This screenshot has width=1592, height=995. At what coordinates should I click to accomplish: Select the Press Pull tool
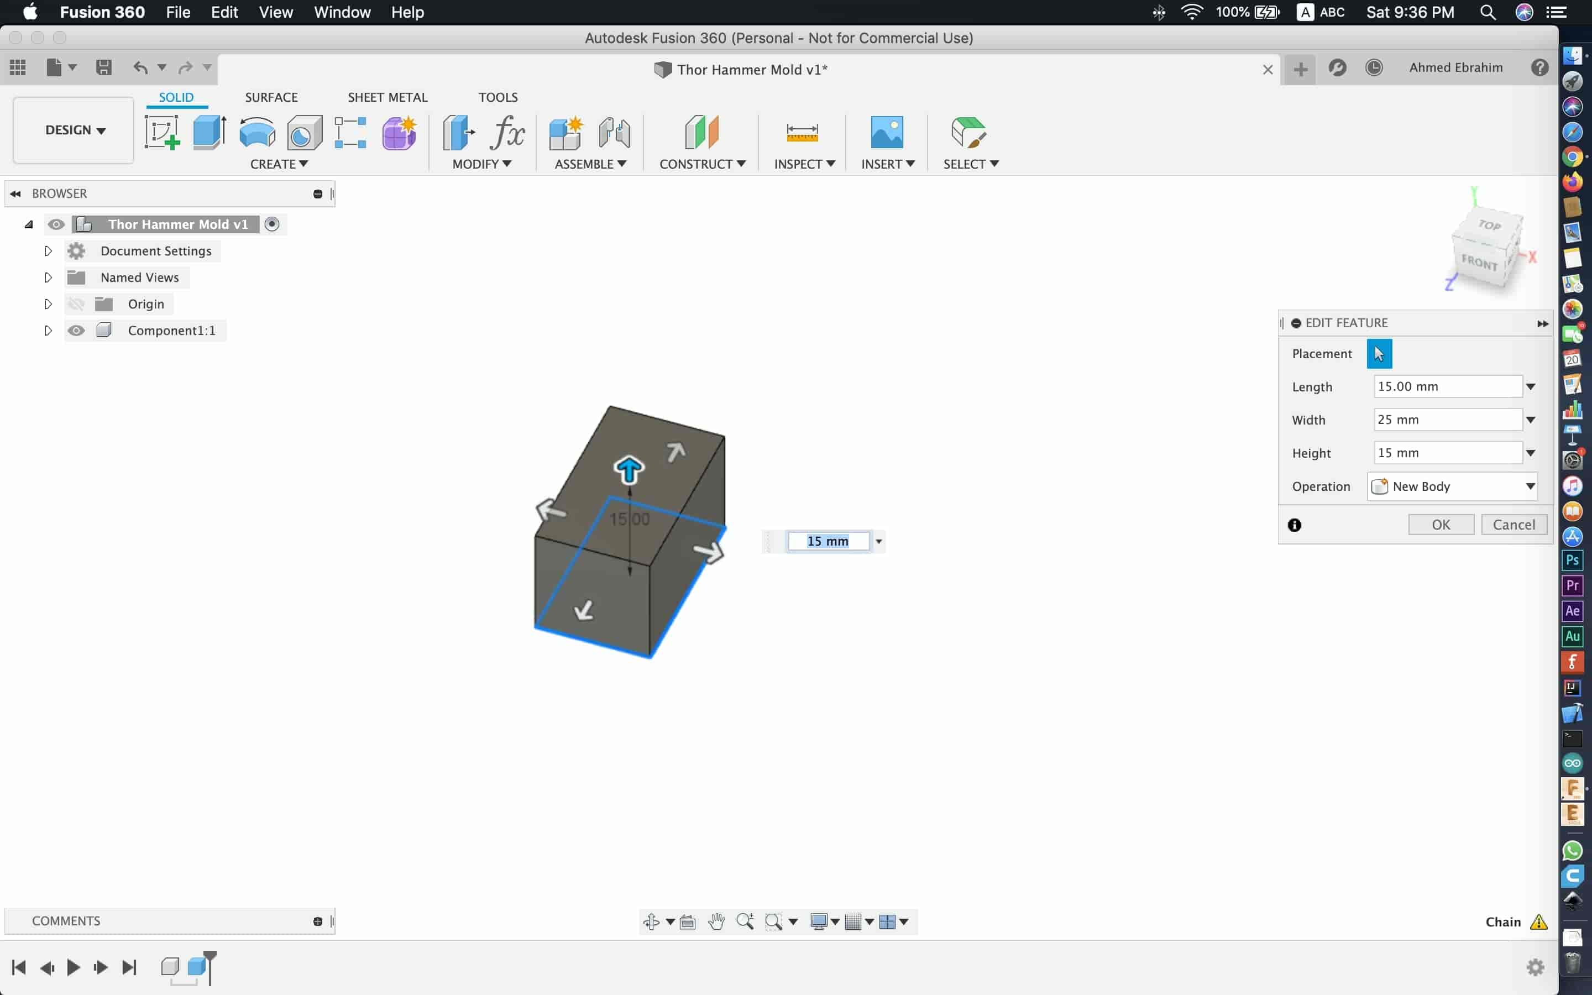(x=458, y=132)
